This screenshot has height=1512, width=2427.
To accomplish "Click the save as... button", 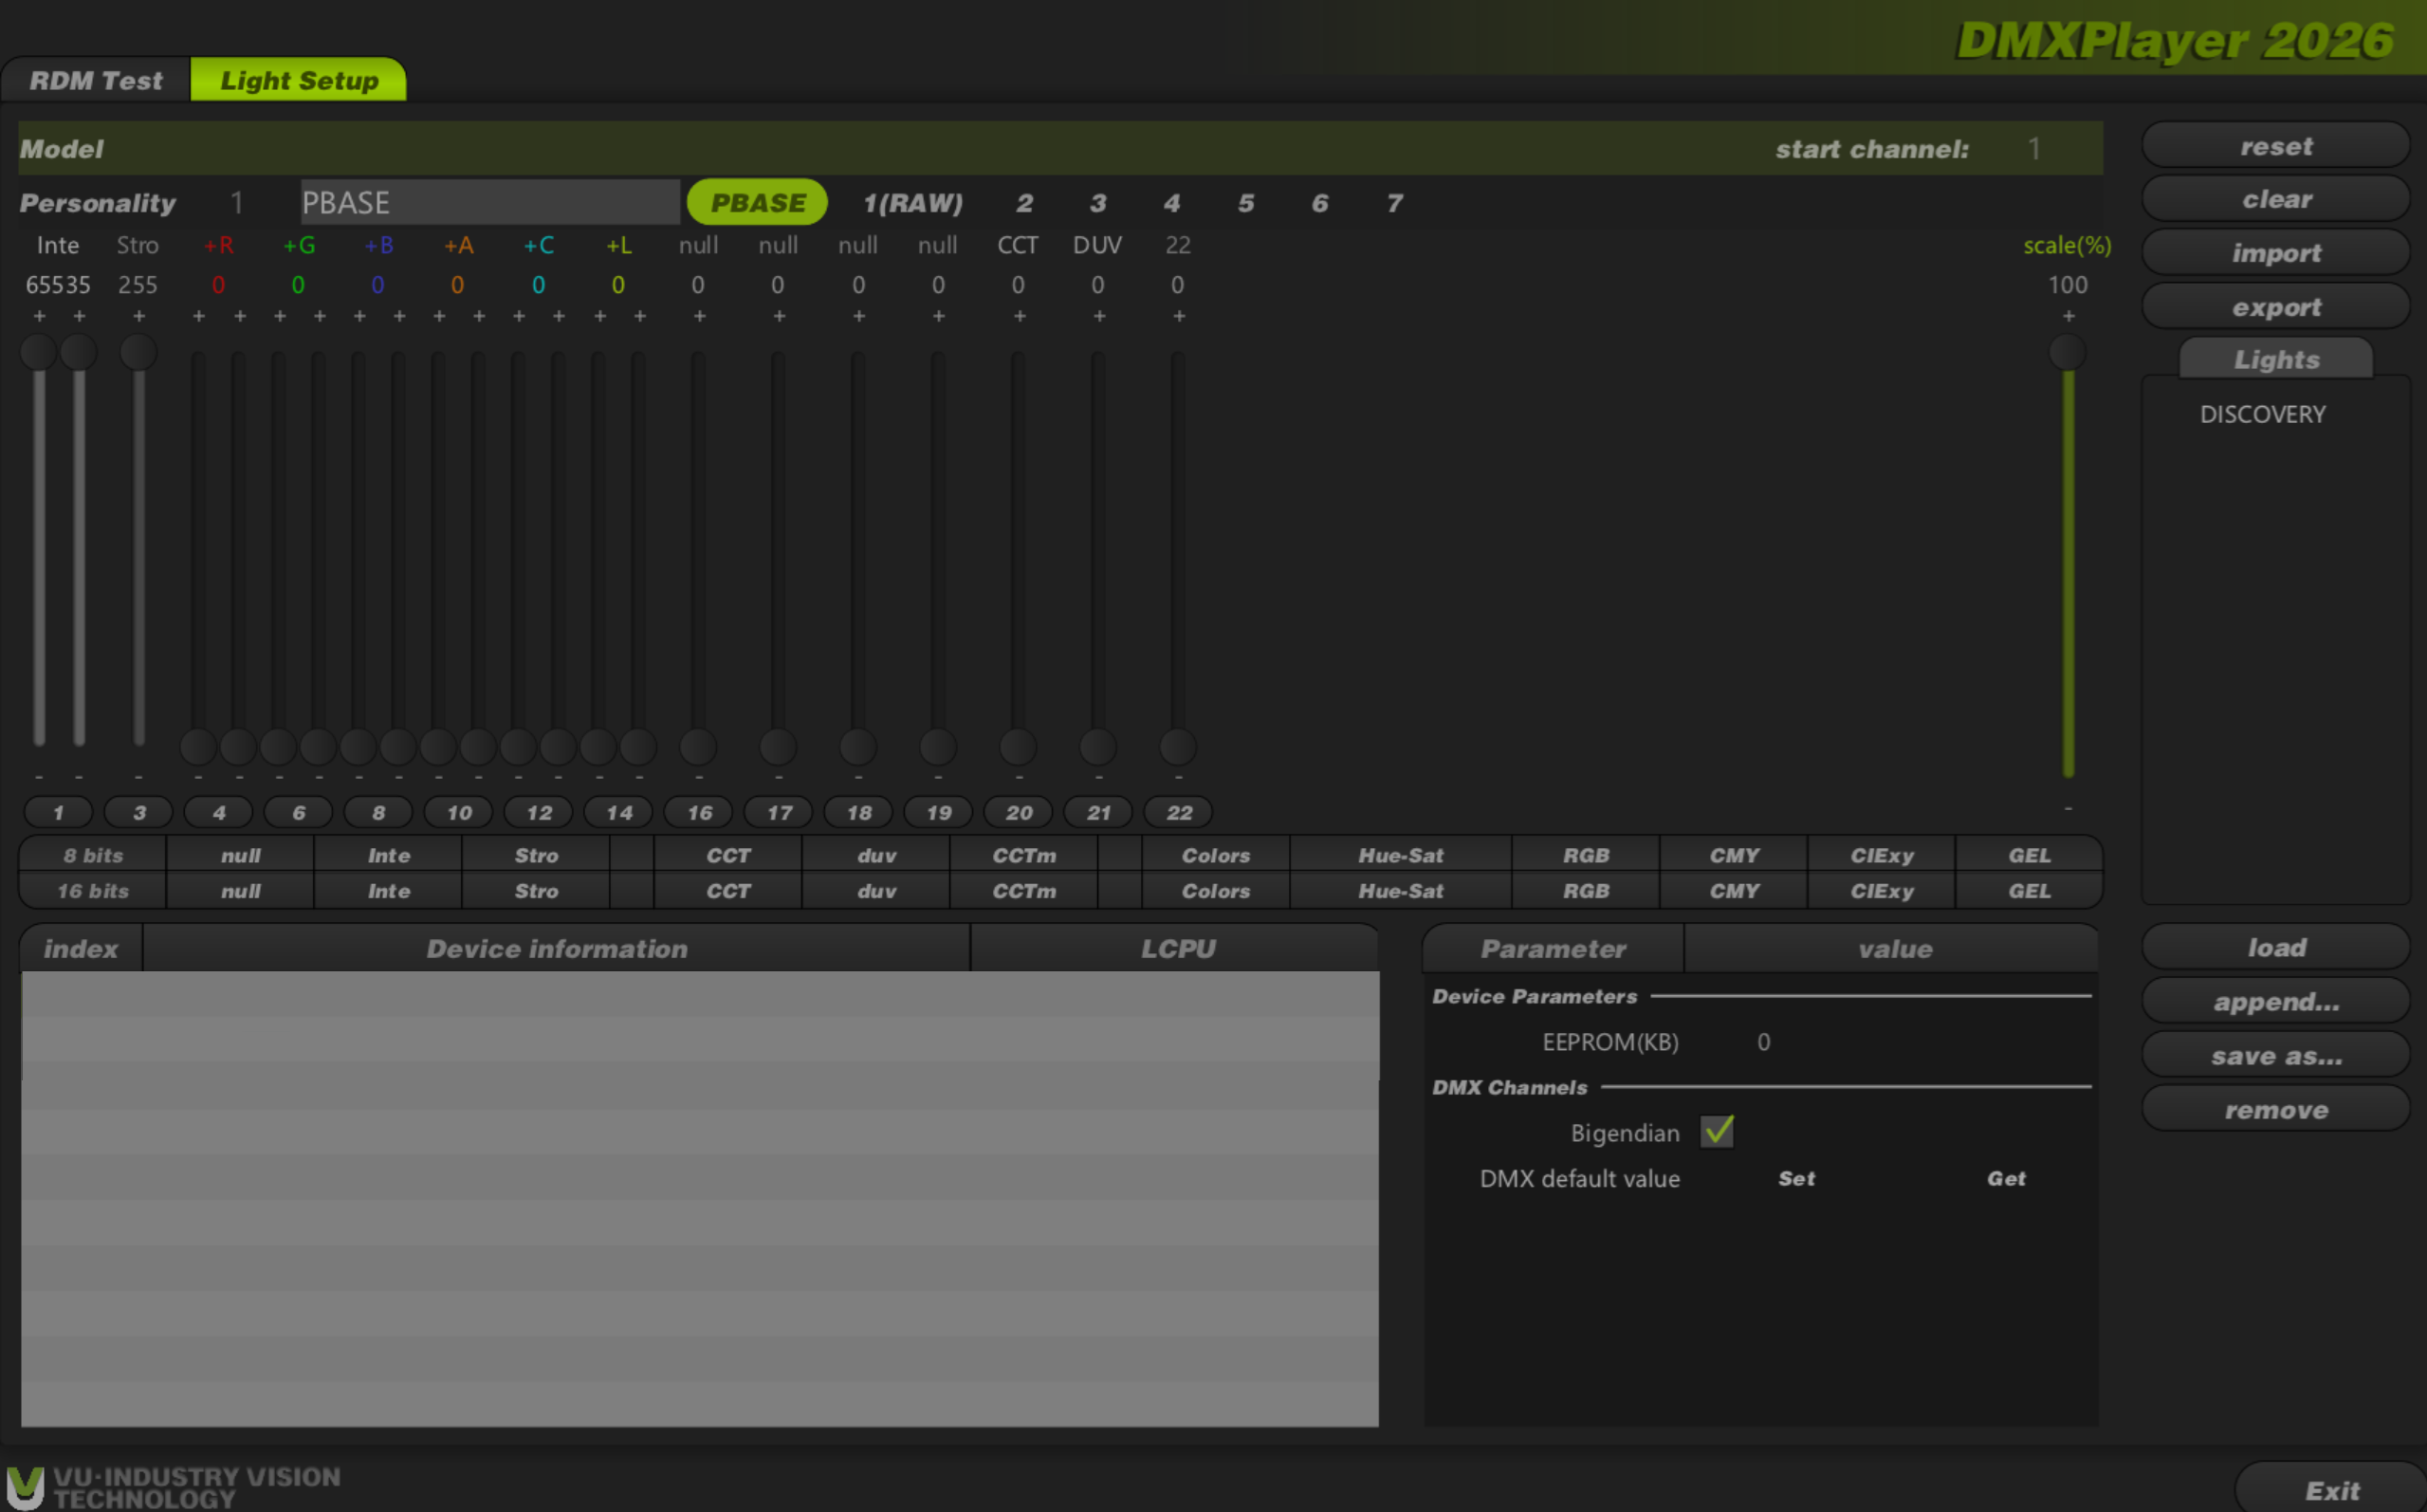I will coord(2276,1056).
